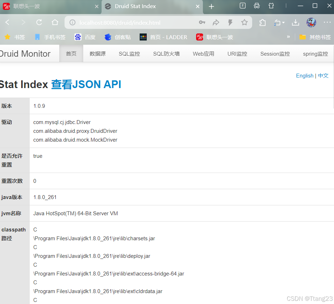This screenshot has width=334, height=304.
Task: Close the Druid Stat Index tab
Action: [x=198, y=7]
